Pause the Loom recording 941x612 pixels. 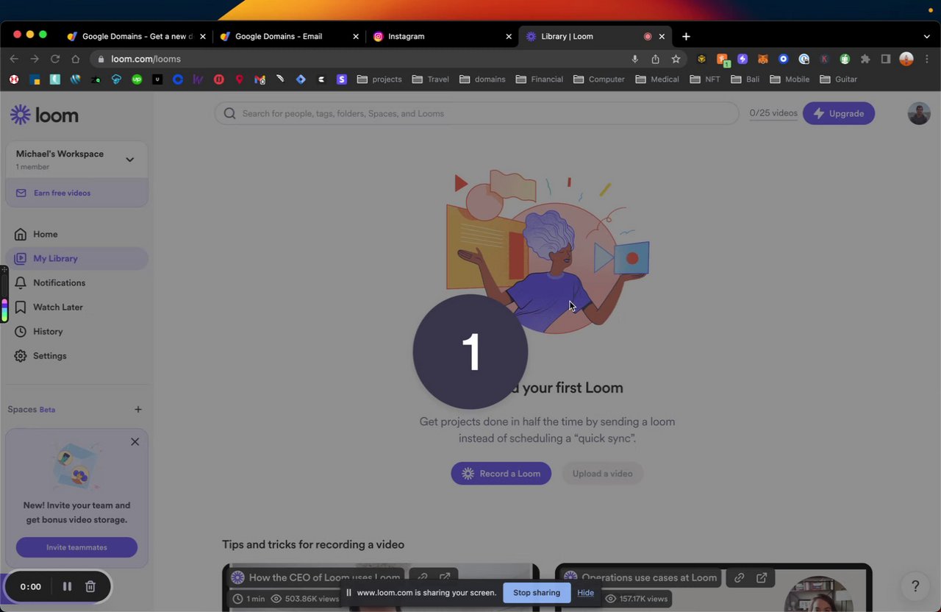point(67,586)
